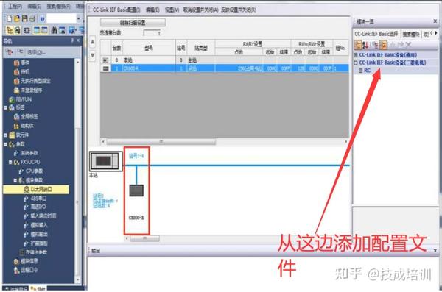Open the 工程(P) menu in main window
Image resolution: width=442 pixels, height=292 pixels.
pyautogui.click(x=15, y=6)
